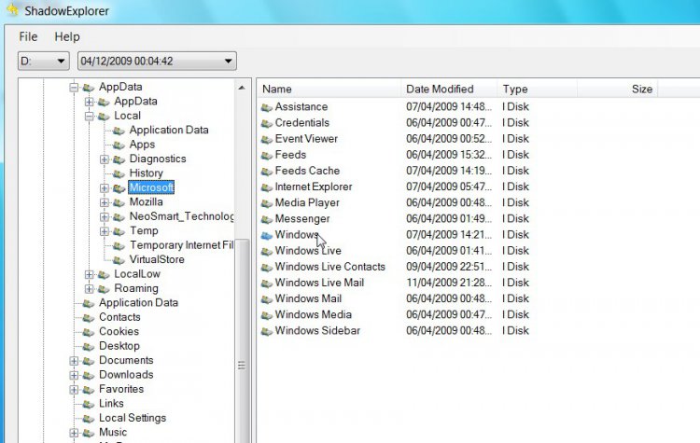Viewport: 700px width, 443px height.
Task: Sort by the Date Modified column header
Action: (x=449, y=89)
